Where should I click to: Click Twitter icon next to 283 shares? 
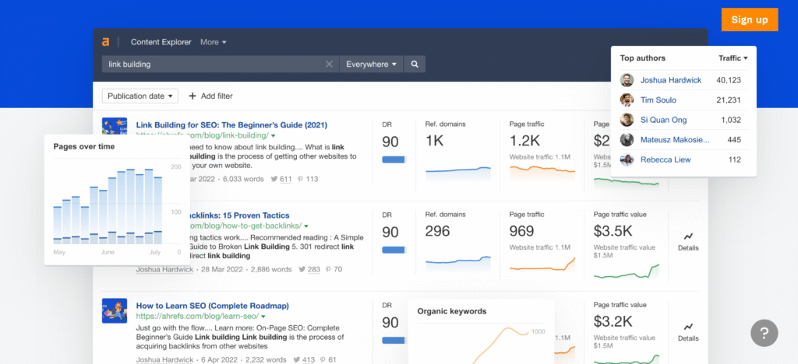click(302, 269)
